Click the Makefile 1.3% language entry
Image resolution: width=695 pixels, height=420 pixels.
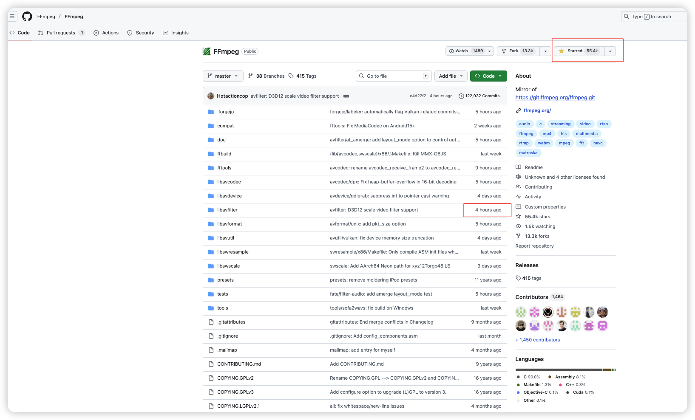[x=534, y=385]
